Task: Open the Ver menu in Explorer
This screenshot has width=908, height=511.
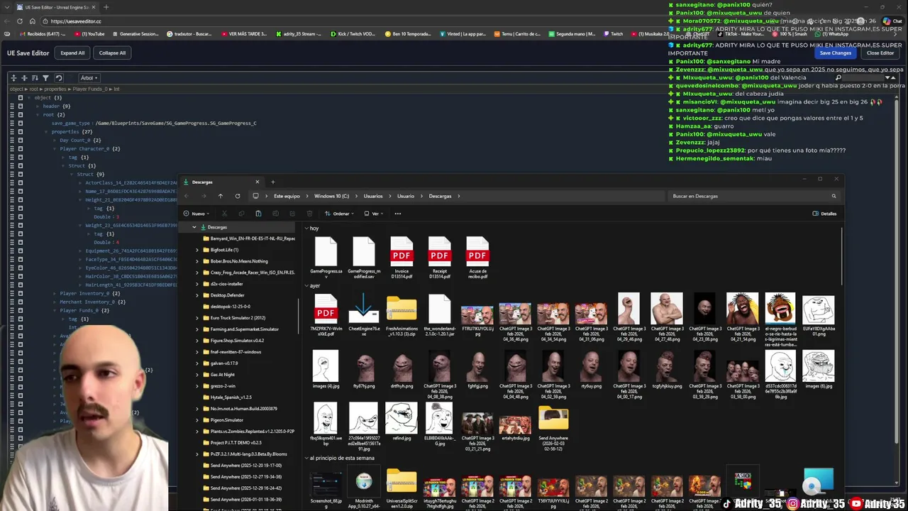Action: (x=374, y=214)
